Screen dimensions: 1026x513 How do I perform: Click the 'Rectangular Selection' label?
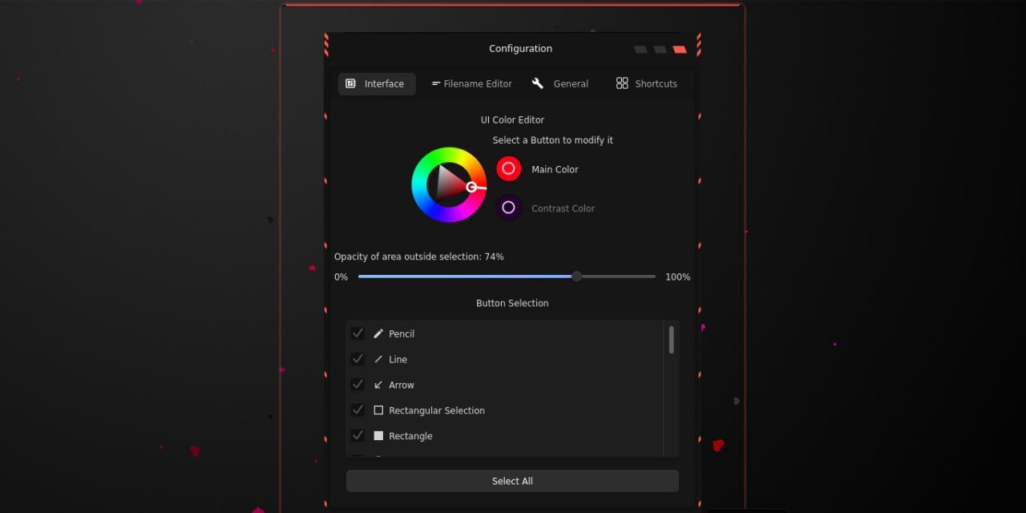(437, 410)
